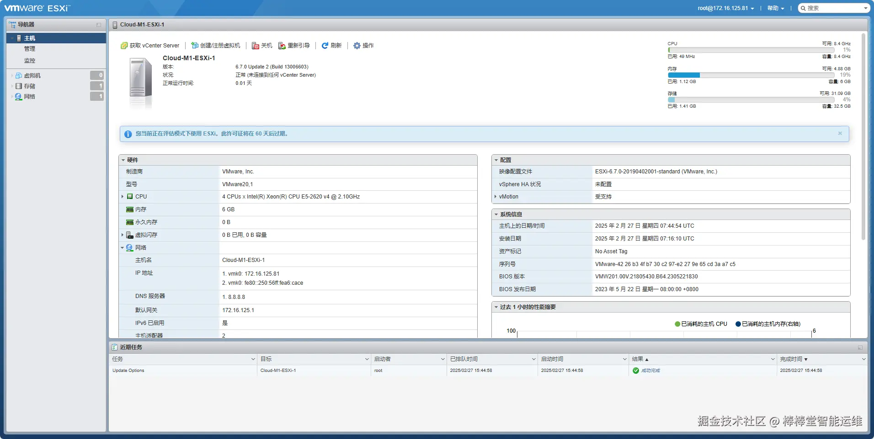Click the navigator tree icon in panel header
This screenshot has width=874, height=439.
[12, 25]
